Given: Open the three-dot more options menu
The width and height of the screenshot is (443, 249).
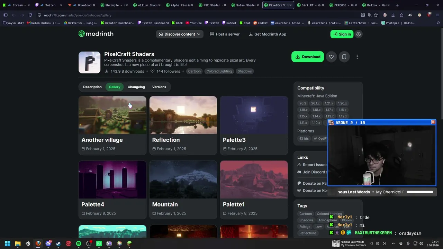Looking at the screenshot, I should (357, 57).
